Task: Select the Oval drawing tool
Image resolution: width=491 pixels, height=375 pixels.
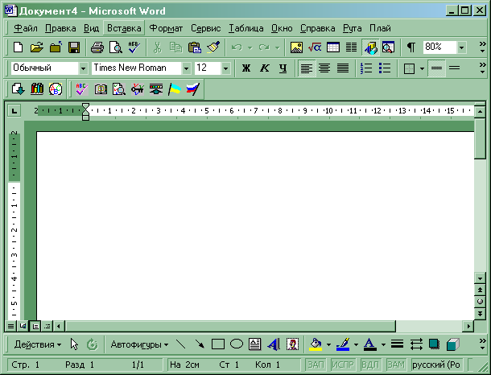Action: point(237,344)
